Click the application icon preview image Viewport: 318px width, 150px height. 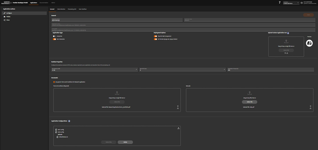point(309,43)
